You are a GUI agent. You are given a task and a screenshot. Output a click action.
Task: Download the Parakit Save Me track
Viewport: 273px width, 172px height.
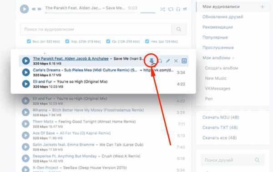[x=152, y=61]
